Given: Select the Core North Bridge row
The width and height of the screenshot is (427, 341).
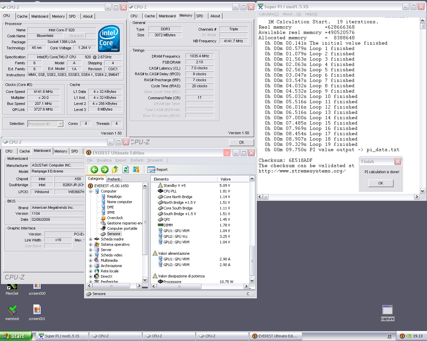Looking at the screenshot, I should tap(200, 197).
